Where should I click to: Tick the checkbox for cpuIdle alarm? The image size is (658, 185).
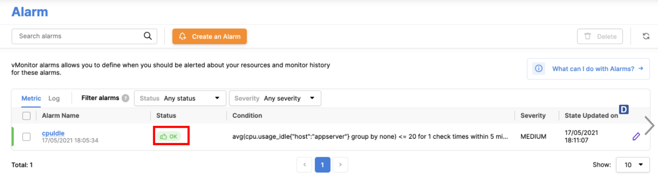pos(26,137)
